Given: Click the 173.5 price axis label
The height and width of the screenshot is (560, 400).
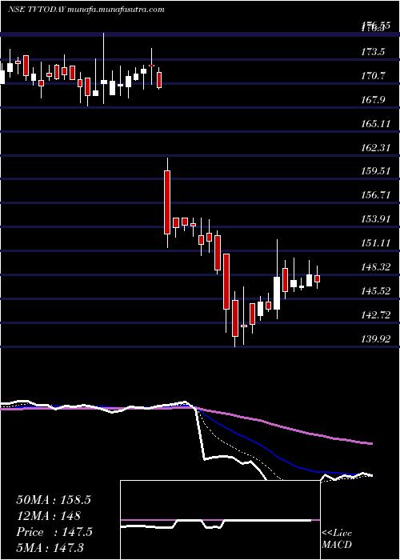Looking at the screenshot, I should 374,52.
